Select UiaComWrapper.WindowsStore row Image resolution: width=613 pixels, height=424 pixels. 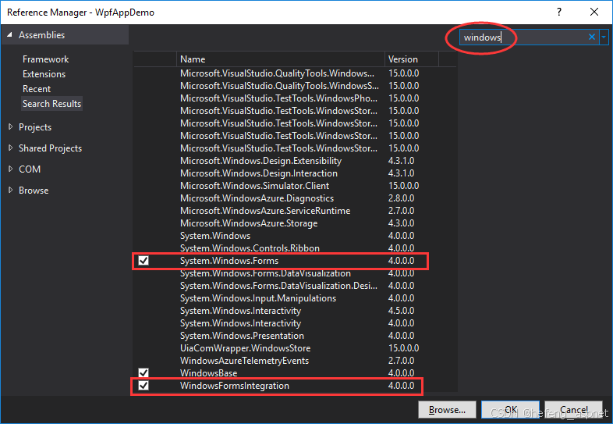tap(295, 348)
